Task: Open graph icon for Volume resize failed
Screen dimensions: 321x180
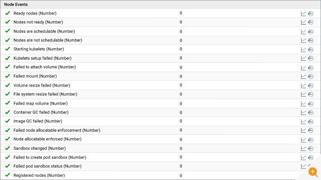Action: (x=303, y=86)
